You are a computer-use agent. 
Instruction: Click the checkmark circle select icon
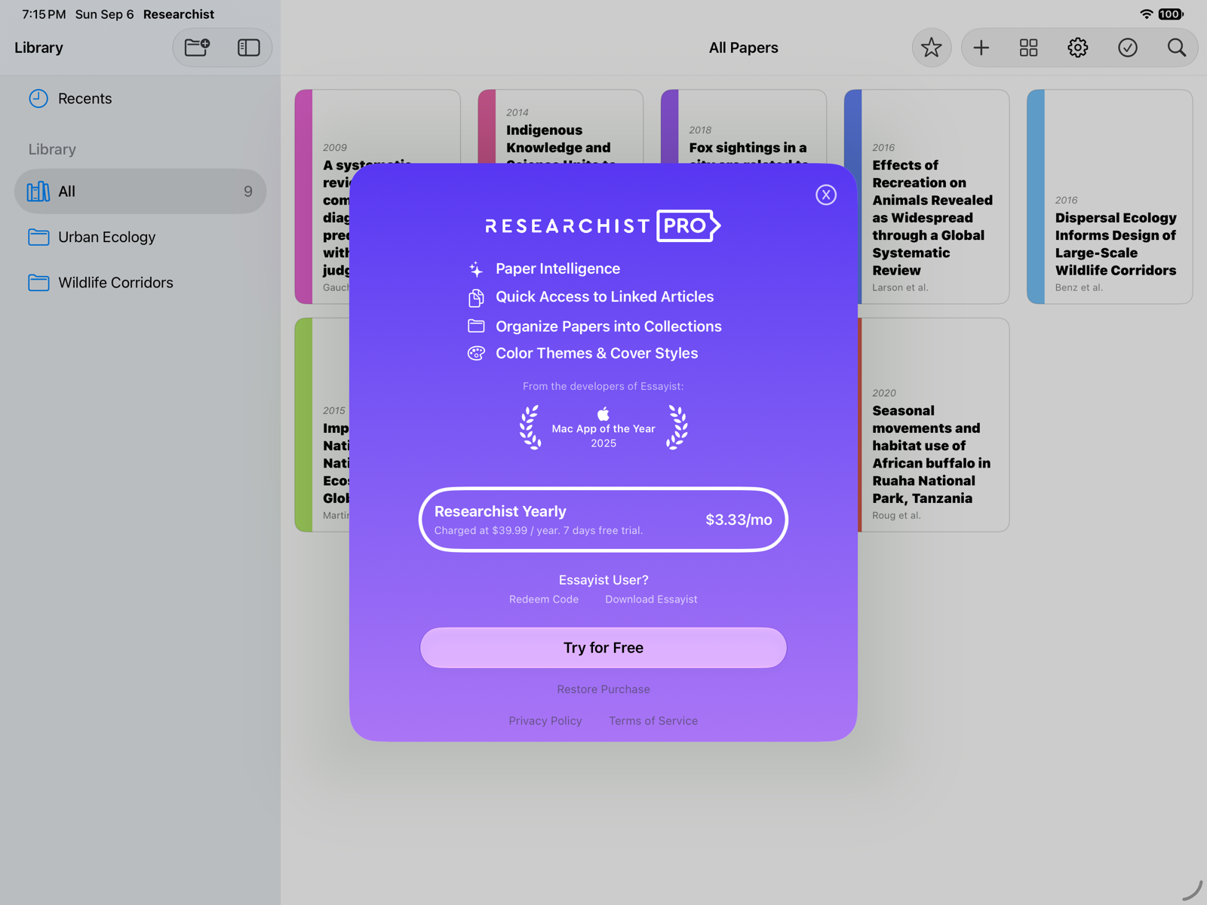pos(1127,48)
